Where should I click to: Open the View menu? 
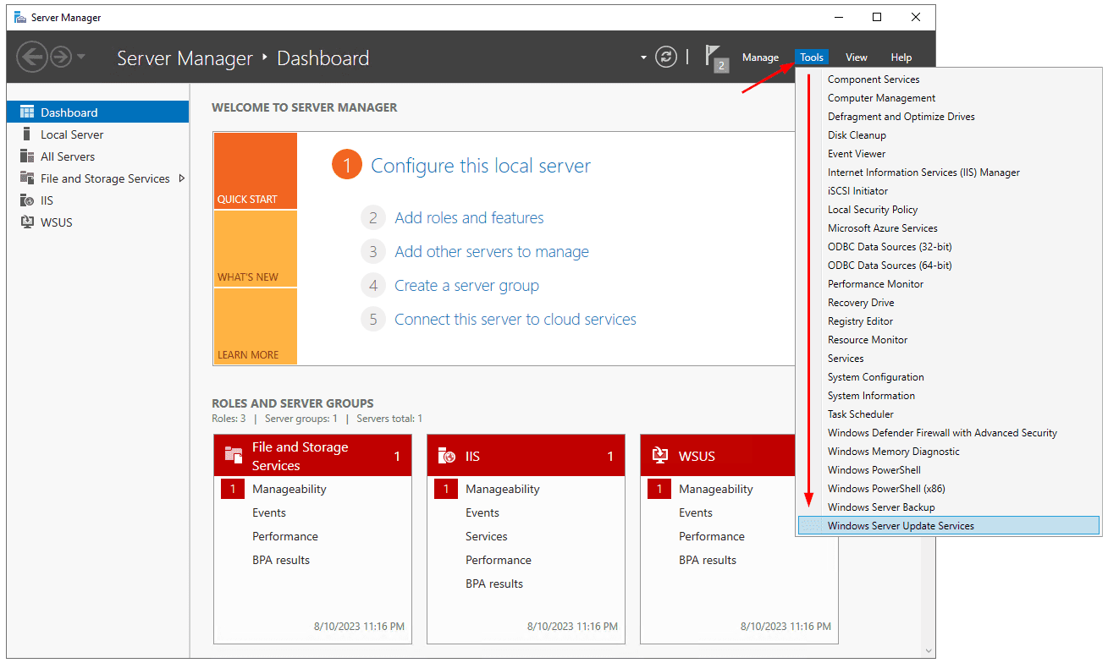pyautogui.click(x=857, y=58)
